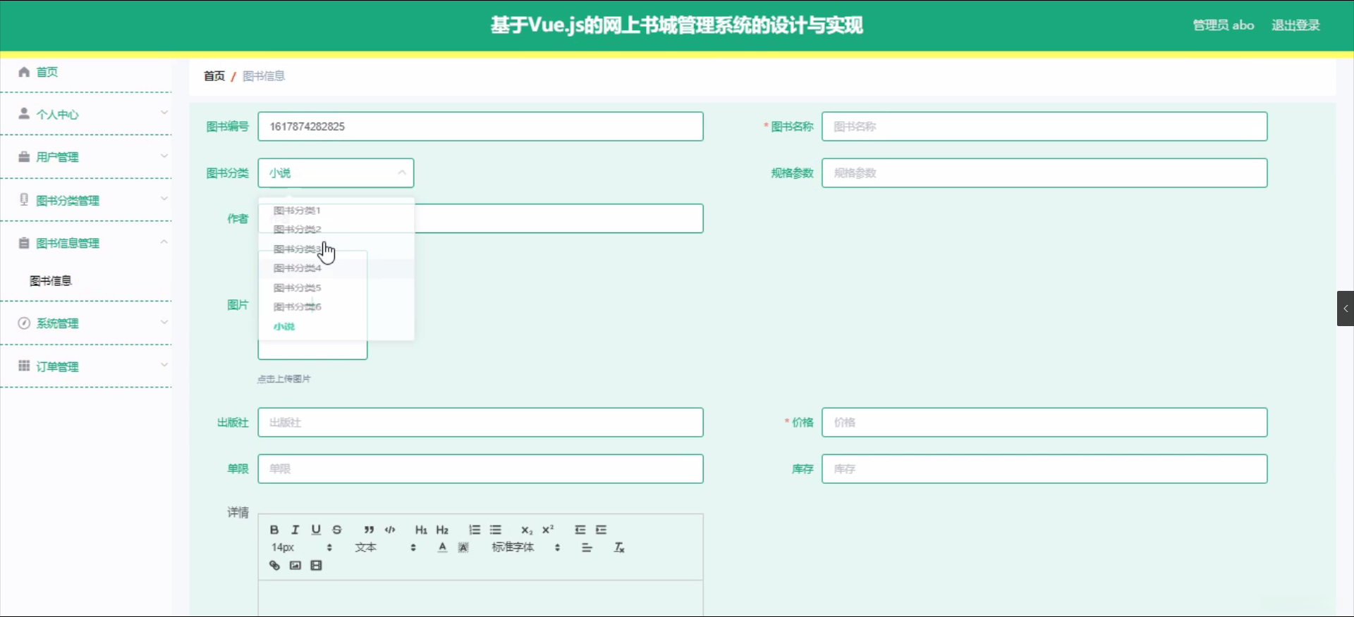The image size is (1354, 617).
Task: Decrease indent in the editor
Action: click(580, 530)
